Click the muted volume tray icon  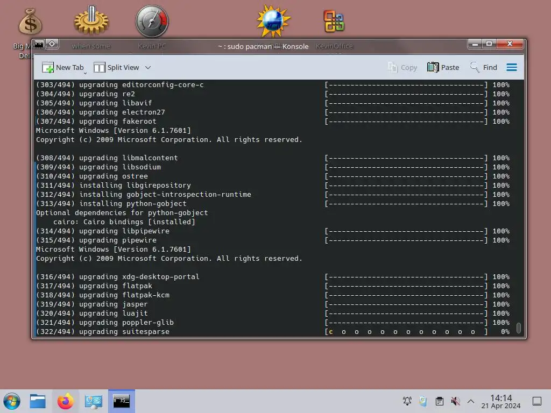coord(455,401)
